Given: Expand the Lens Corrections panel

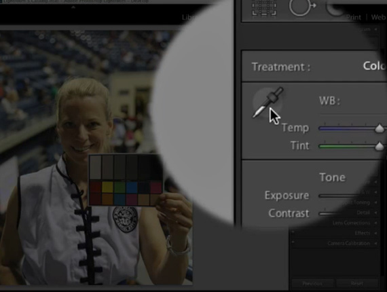Looking at the screenshot, I should pos(375,223).
